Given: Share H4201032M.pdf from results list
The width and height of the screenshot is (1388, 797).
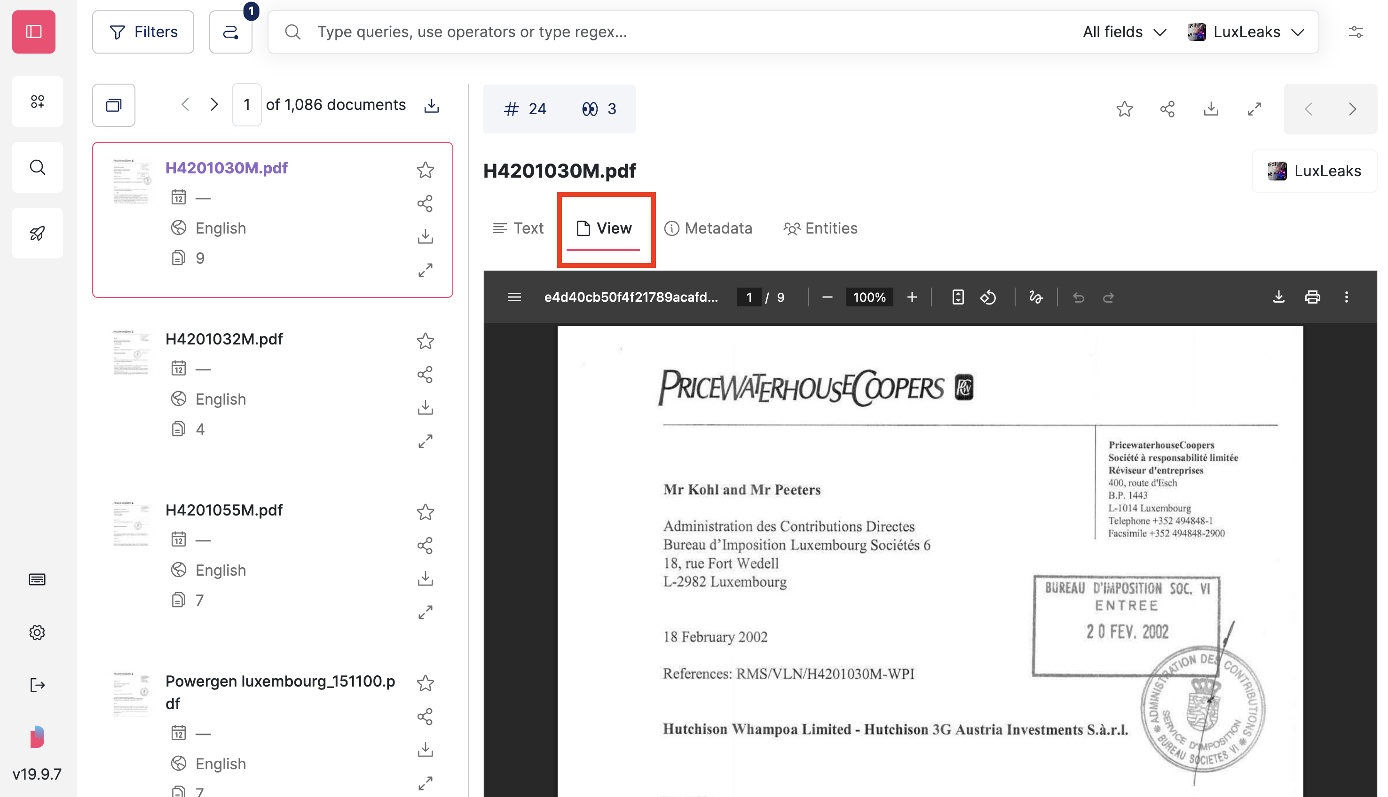Looking at the screenshot, I should (x=426, y=375).
